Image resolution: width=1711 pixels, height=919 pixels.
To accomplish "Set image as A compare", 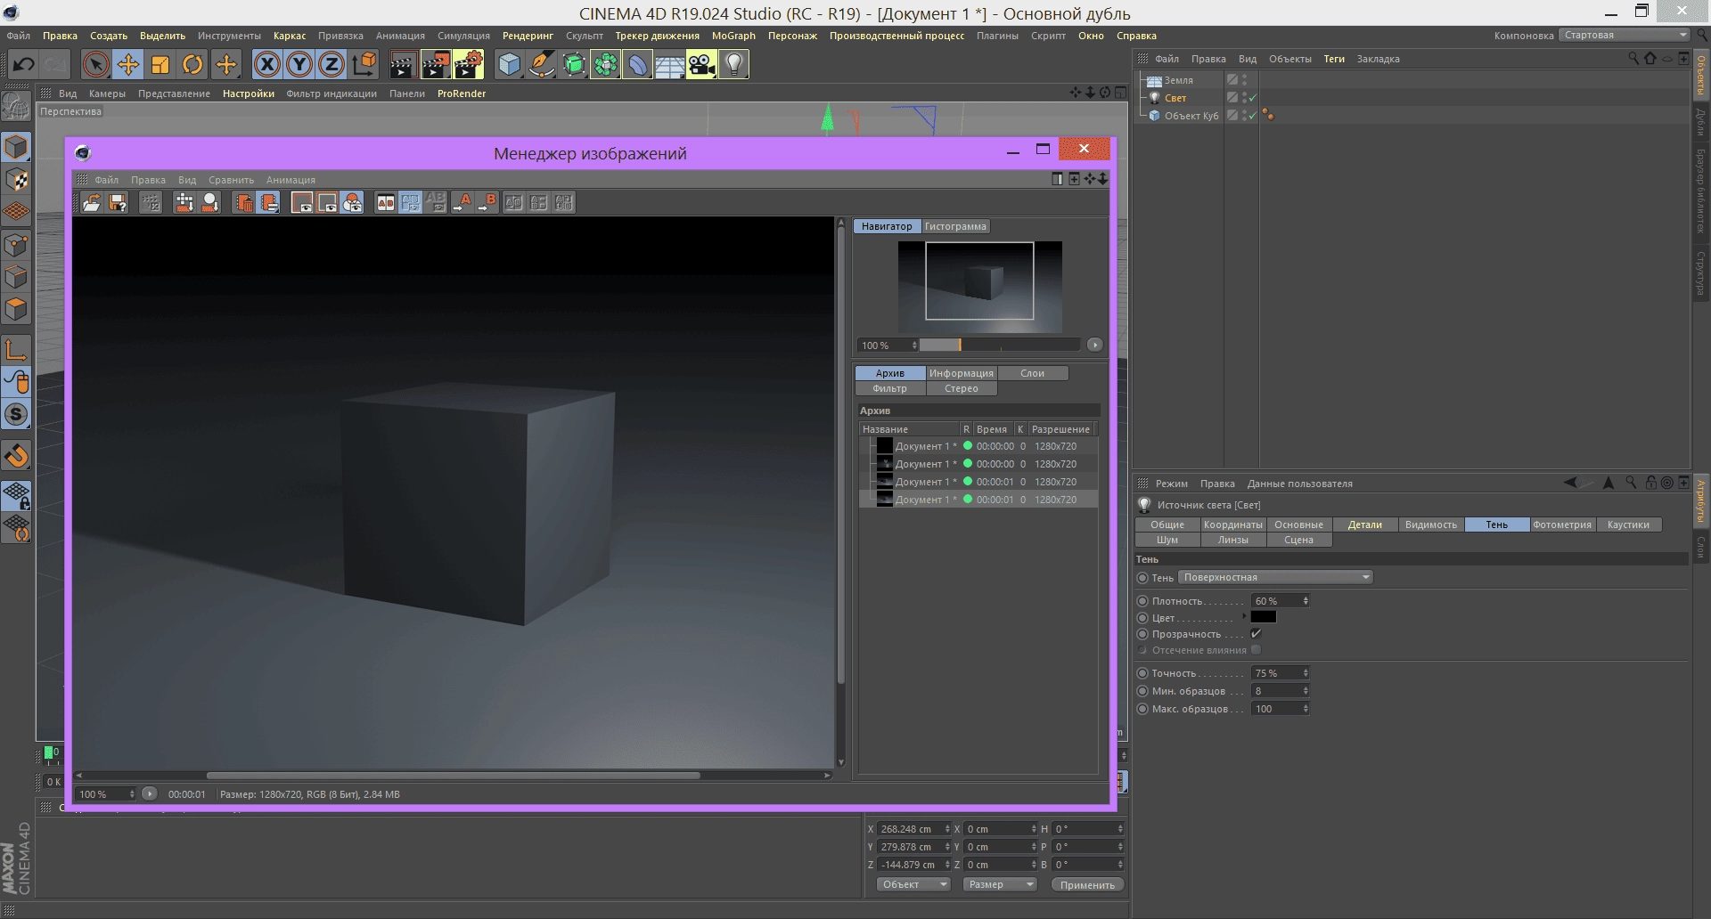I will coord(462,203).
